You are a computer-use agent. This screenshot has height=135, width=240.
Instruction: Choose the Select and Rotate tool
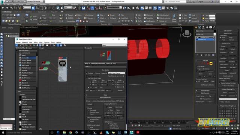tap(54, 8)
